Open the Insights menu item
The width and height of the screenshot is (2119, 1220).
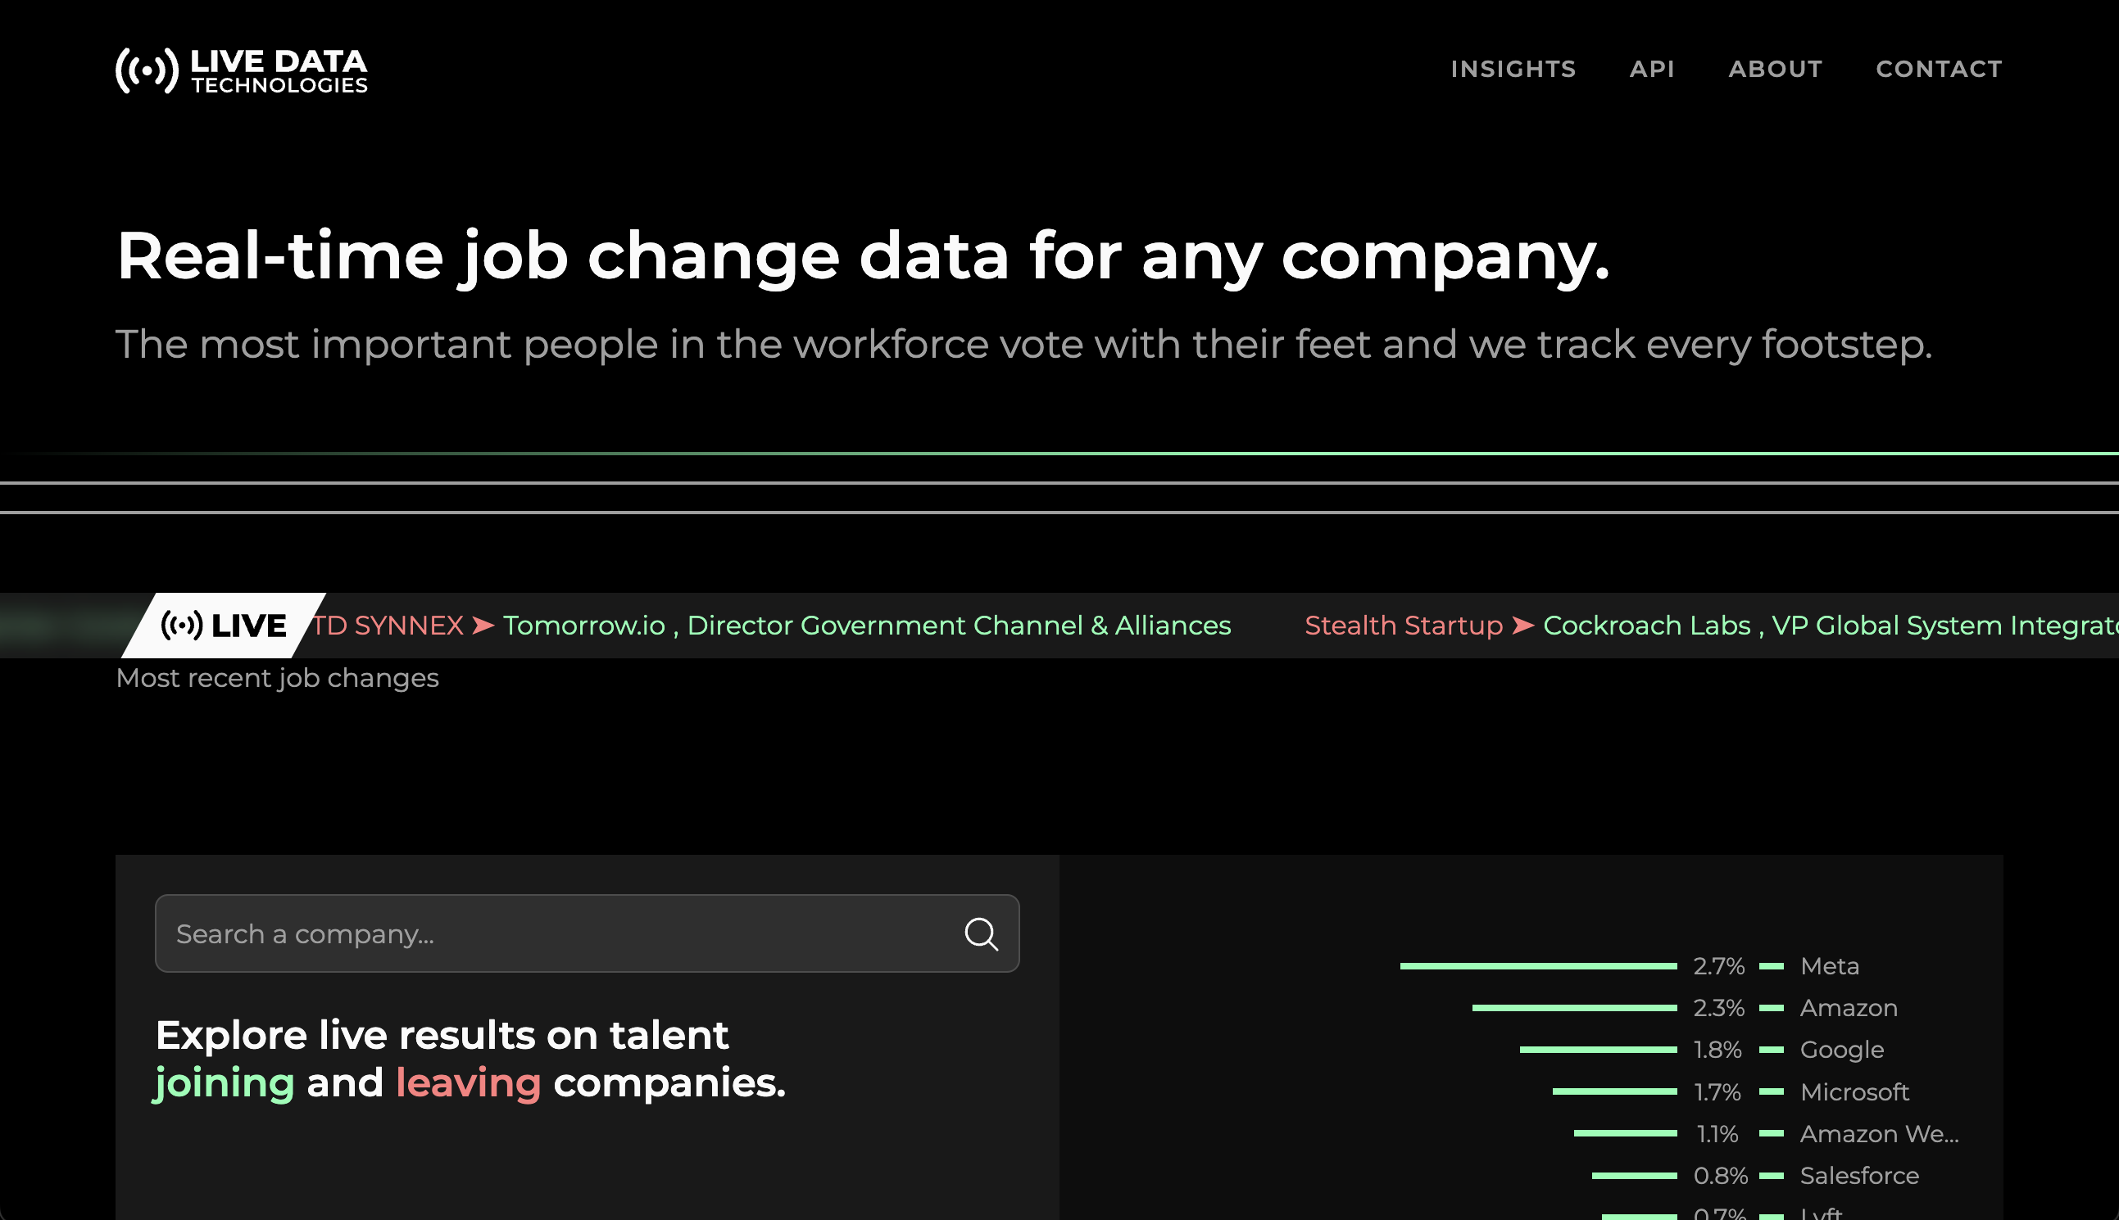[x=1513, y=69]
